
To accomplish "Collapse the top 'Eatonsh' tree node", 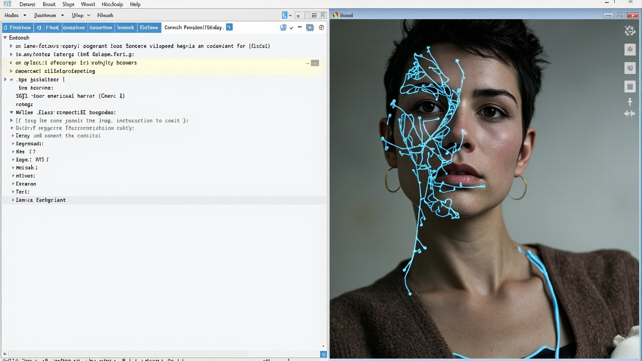I will (5, 38).
